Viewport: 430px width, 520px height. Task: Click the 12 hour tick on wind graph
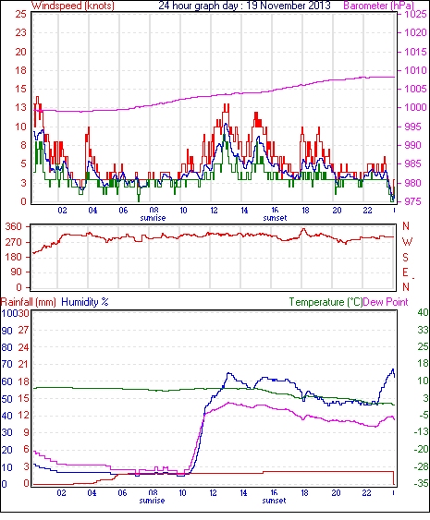pos(215,211)
